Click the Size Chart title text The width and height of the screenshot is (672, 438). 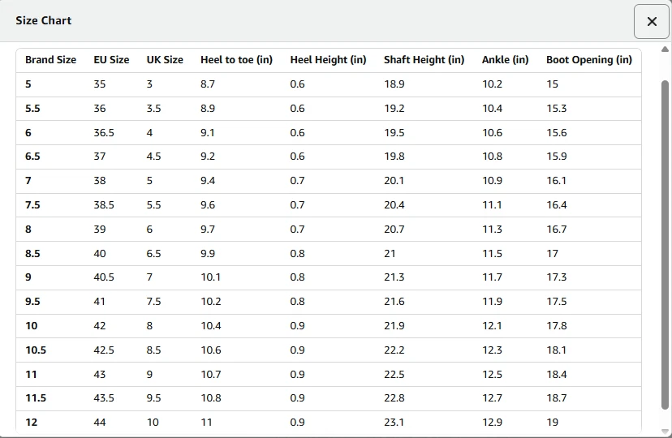tap(44, 20)
